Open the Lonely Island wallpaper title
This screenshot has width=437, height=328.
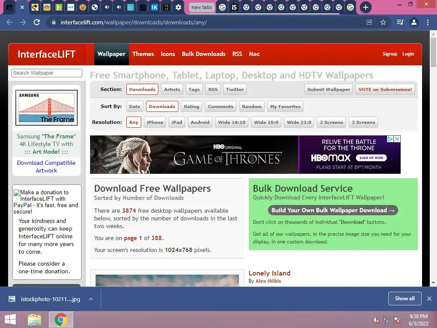pos(270,273)
